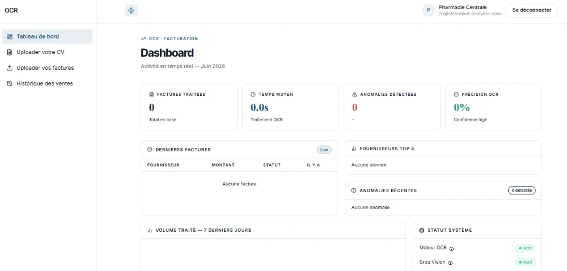This screenshot has height=271, width=567.
Task: Click the Précision OCR check icon
Action: tap(456, 94)
